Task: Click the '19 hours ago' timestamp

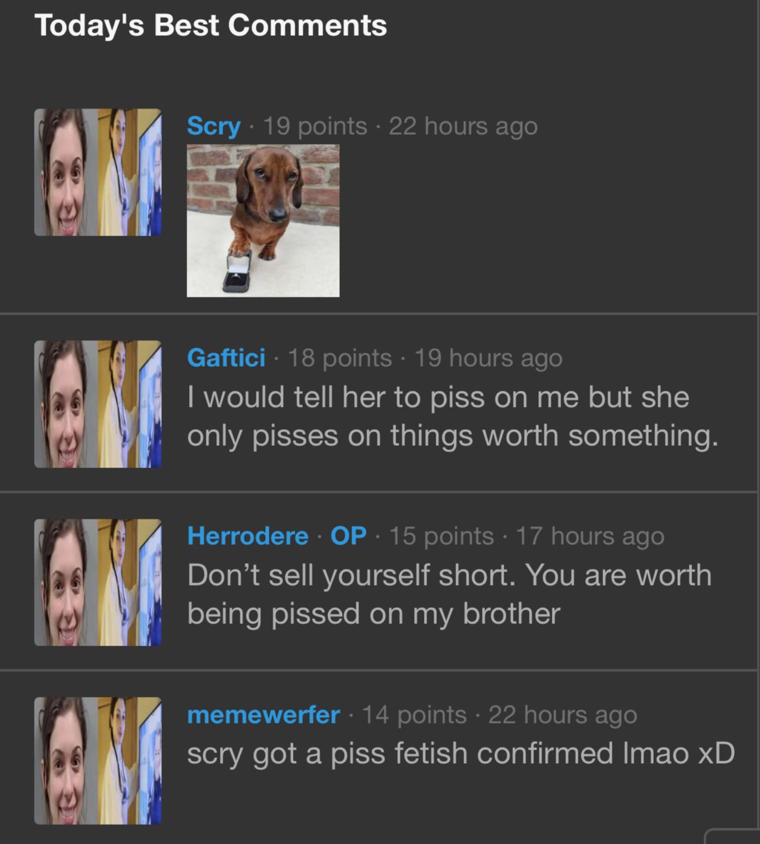Action: click(x=488, y=358)
